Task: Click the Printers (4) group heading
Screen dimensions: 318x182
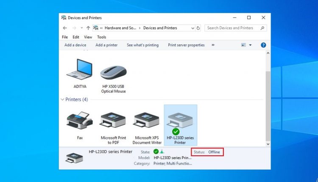Action: point(76,99)
